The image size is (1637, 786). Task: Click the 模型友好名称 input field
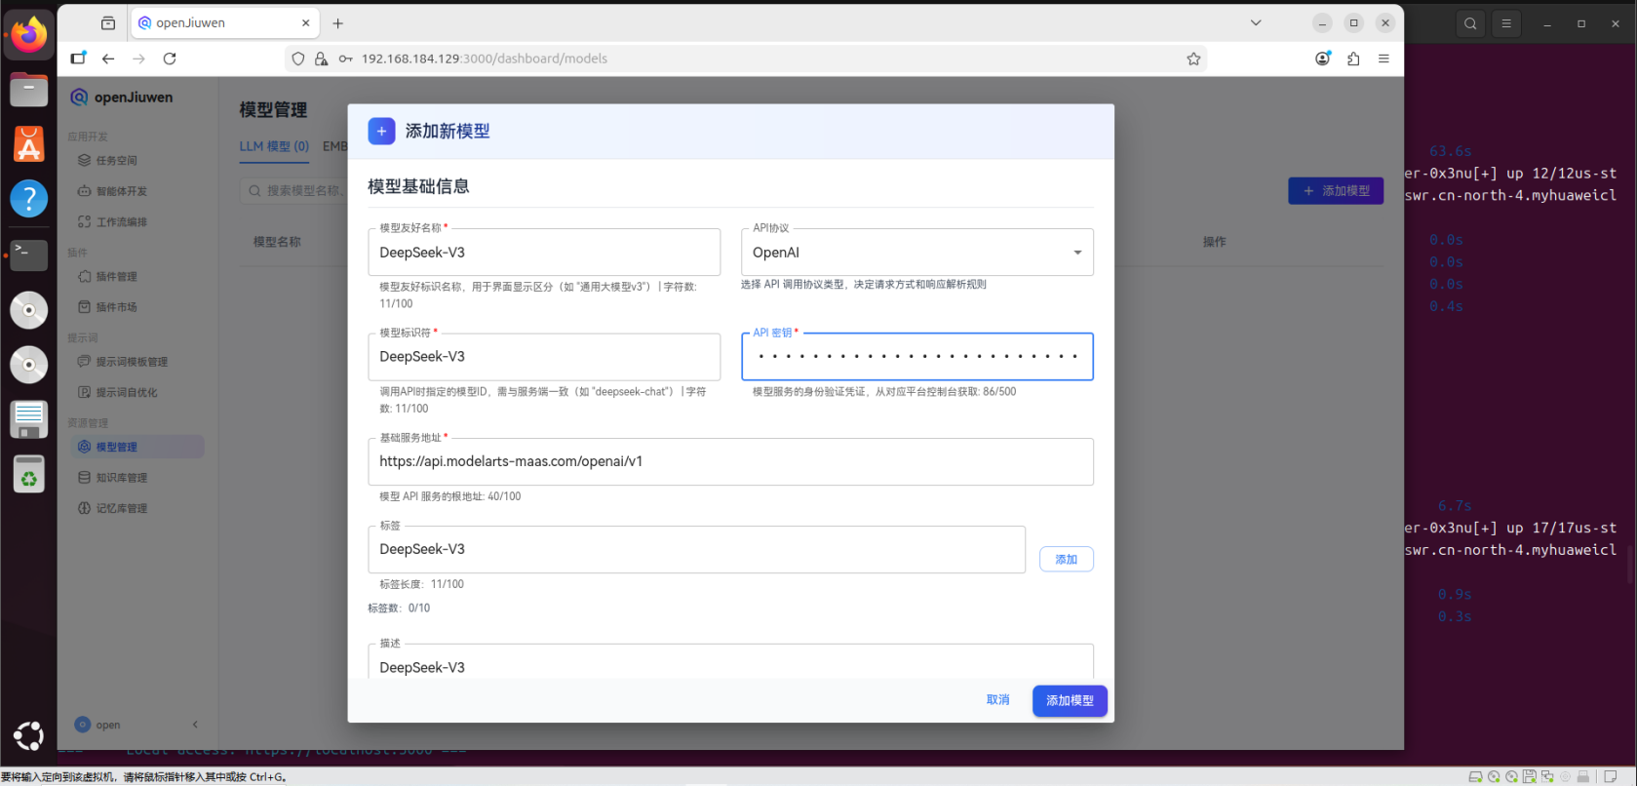(544, 253)
